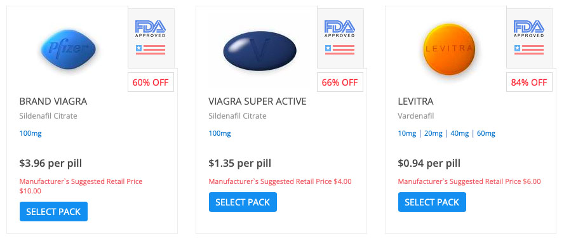Viewport: 564px width, 241px height.
Task: Choose 100mg dosage under Brand Viagra
Action: [30, 134]
